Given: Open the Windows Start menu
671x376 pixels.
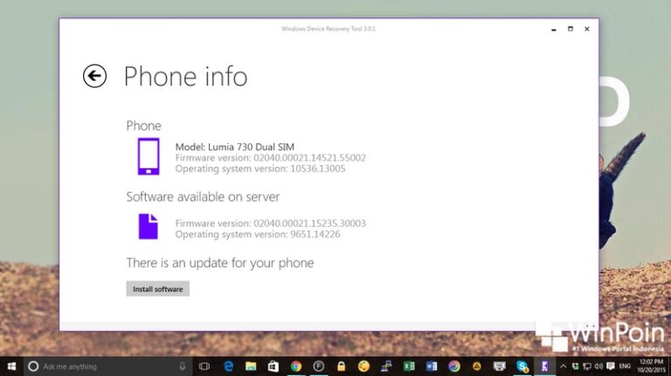Looking at the screenshot, I should (x=11, y=366).
